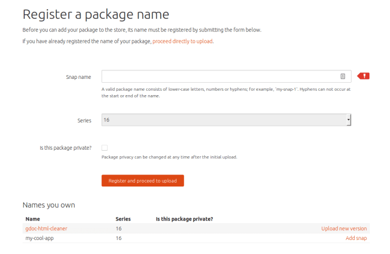
Task: Click Add snap for my-cool-app
Action: pos(356,238)
